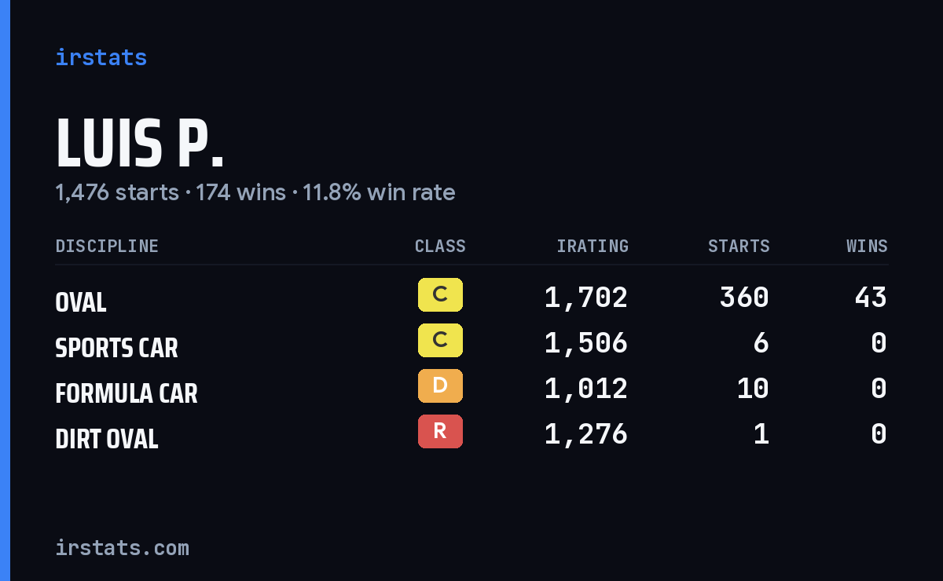Click the career summary line with 174 wins

point(255,192)
